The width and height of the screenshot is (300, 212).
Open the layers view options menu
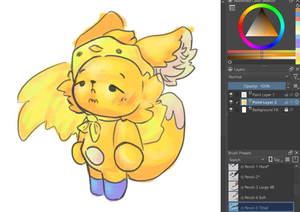[x=296, y=86]
